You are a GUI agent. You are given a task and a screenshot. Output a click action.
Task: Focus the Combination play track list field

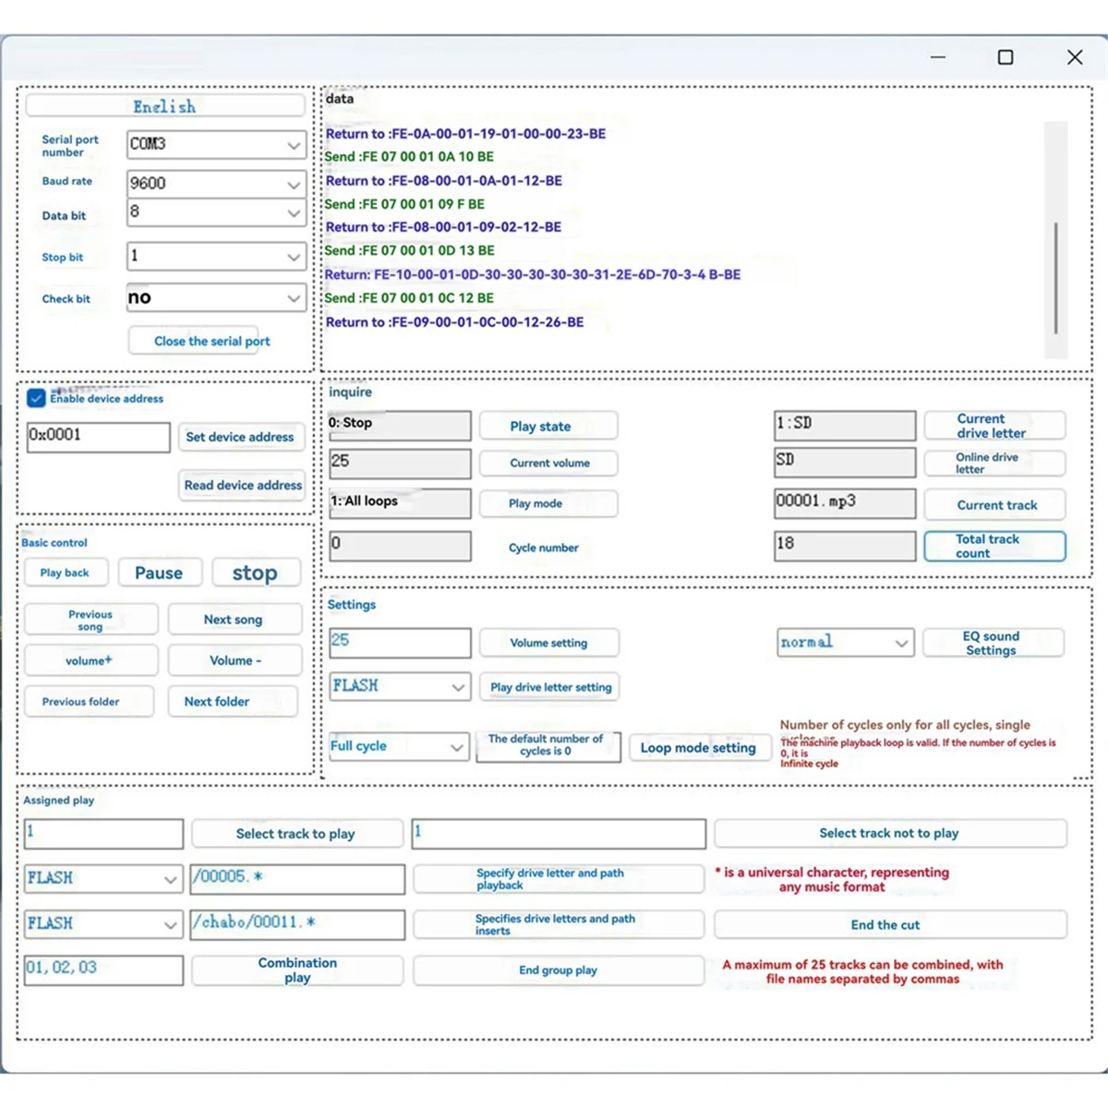(103, 969)
